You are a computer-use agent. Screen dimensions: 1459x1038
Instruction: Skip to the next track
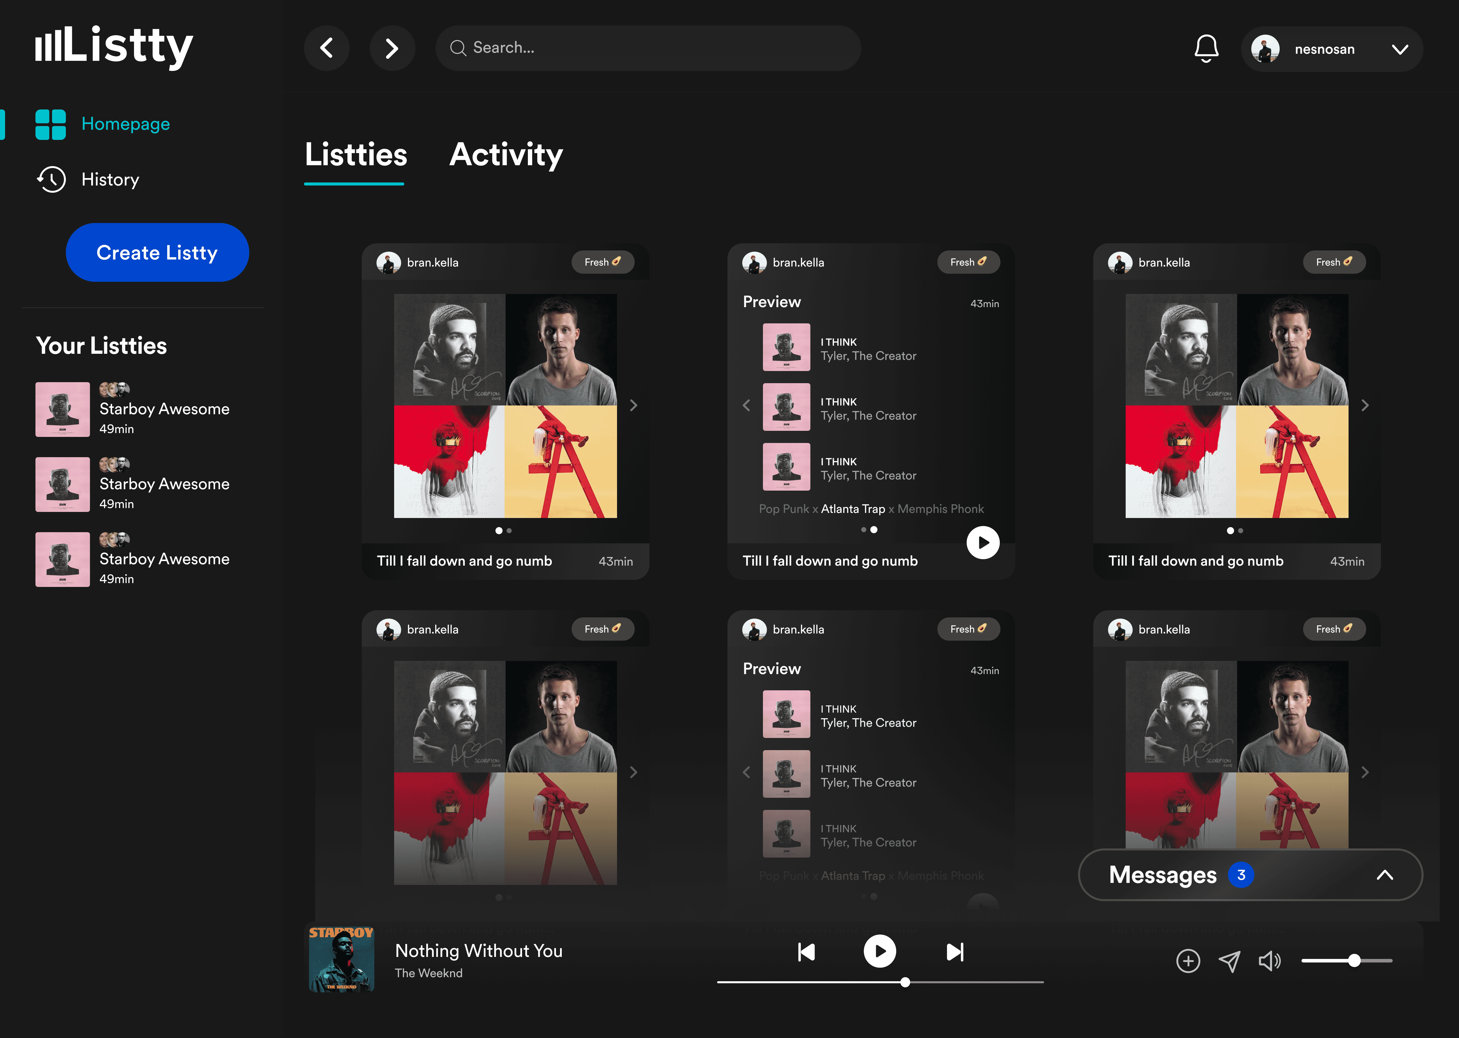pyautogui.click(x=954, y=952)
